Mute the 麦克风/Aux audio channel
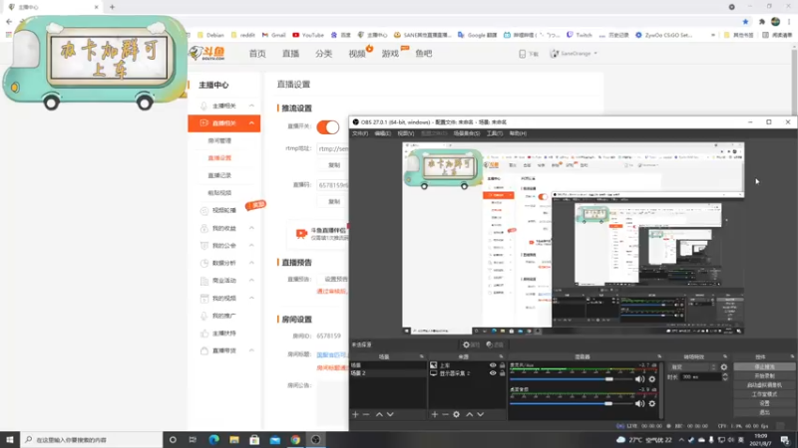This screenshot has width=798, height=448. pos(639,379)
